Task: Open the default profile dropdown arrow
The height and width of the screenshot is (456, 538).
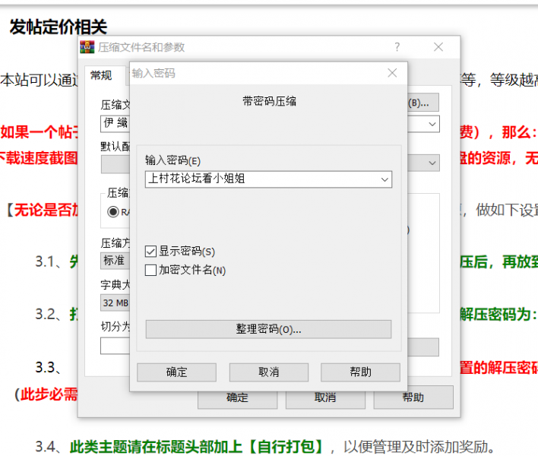Action: pyautogui.click(x=432, y=163)
